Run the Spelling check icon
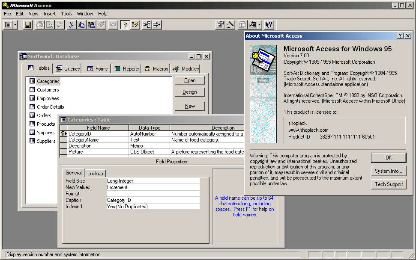Screen dimensions: 416x260 tap(60, 25)
